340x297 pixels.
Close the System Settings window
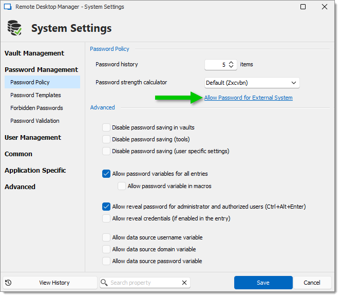click(x=325, y=7)
